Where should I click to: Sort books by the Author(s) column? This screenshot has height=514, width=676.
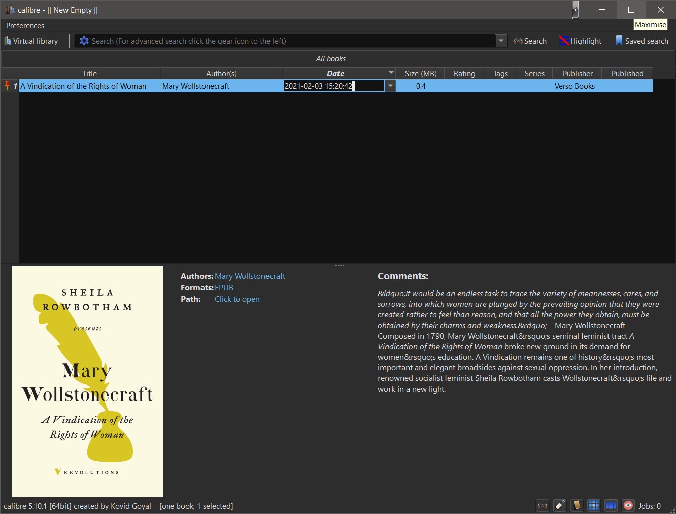(x=221, y=74)
